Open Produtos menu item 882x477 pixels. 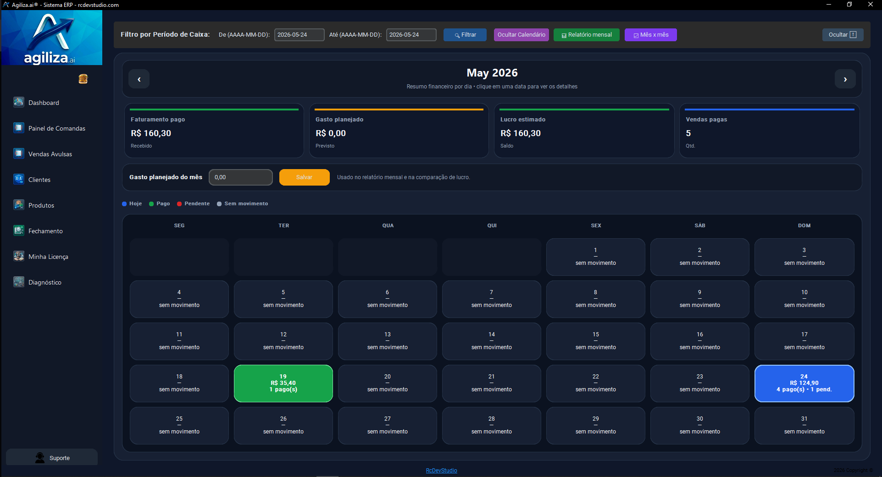click(x=41, y=205)
